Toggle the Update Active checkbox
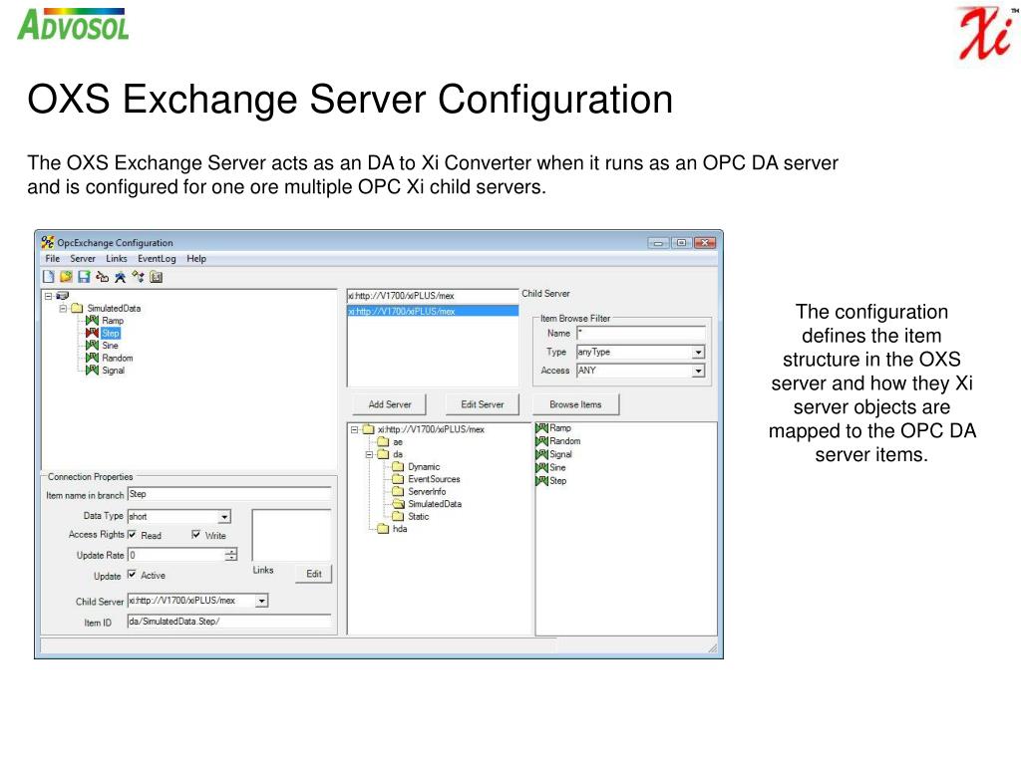1021x765 pixels. pyautogui.click(x=133, y=575)
